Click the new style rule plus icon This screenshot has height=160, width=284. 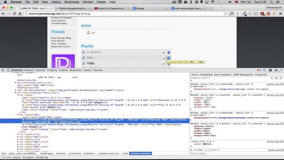(272, 78)
